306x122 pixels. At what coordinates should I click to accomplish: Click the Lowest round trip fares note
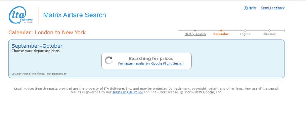[39, 74]
